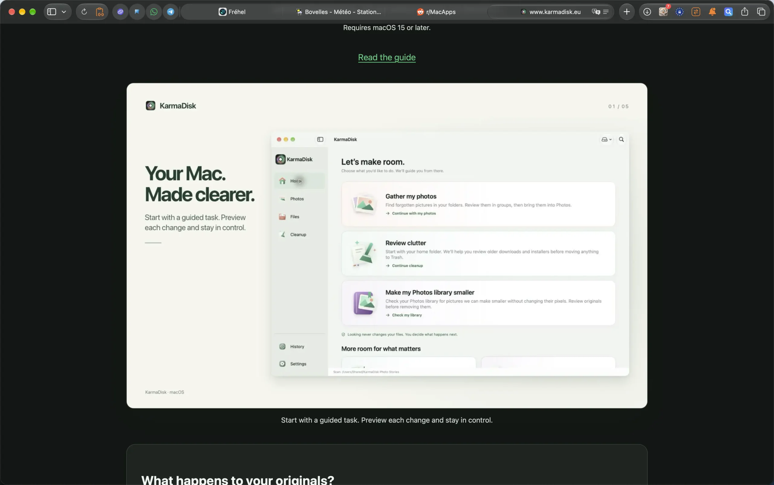Open History in the KarmaDisk sidebar

pos(299,346)
